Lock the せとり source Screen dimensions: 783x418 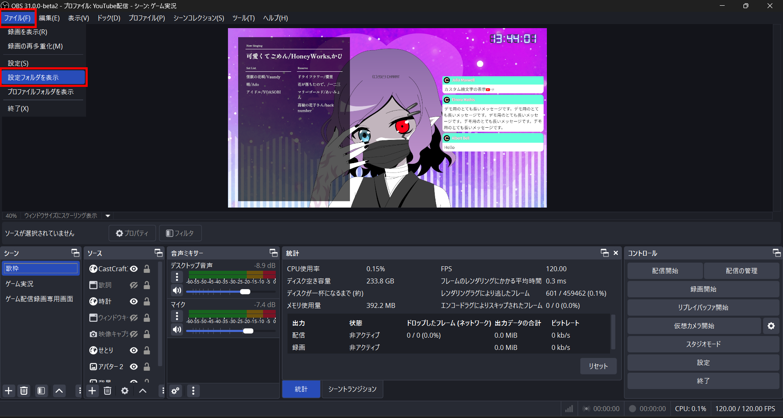(147, 350)
